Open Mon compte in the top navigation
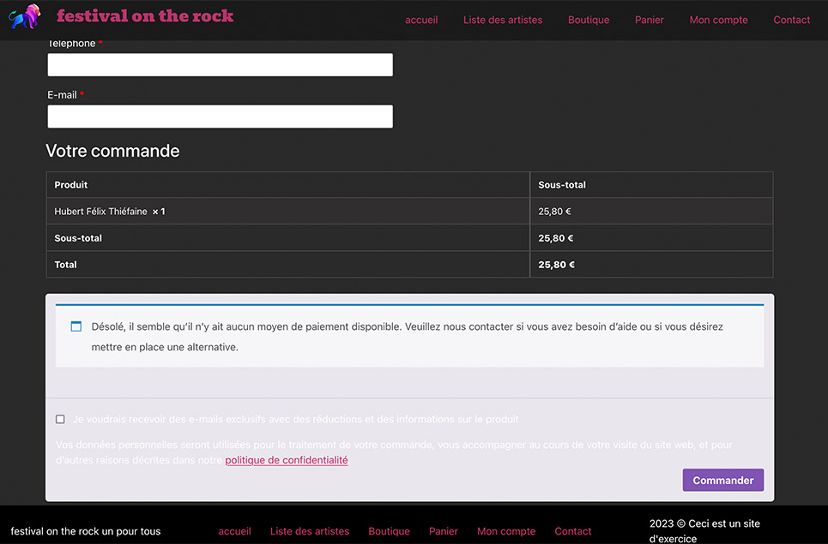Screen dimensions: 828x544 click(719, 20)
